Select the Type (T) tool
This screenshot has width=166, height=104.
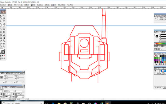(x=4, y=21)
